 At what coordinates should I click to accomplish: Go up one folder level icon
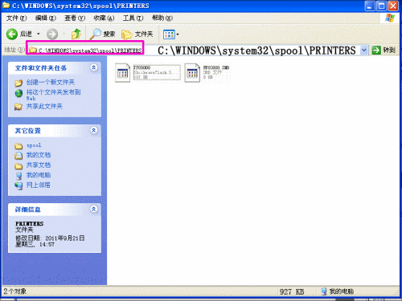tap(76, 34)
